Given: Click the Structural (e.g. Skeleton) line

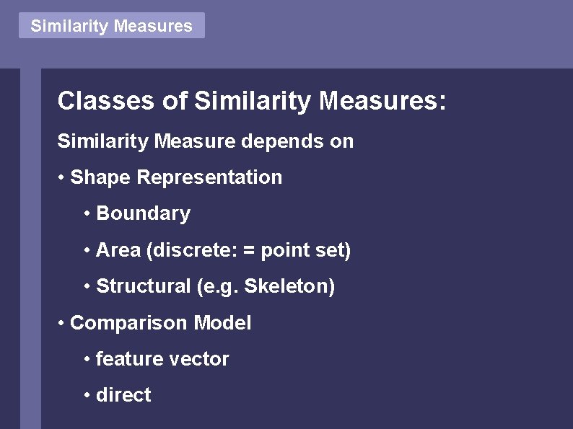Looking at the screenshot, I should 215,286.
